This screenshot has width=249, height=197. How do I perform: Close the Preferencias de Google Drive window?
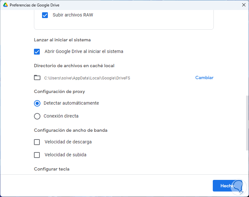(x=244, y=5)
